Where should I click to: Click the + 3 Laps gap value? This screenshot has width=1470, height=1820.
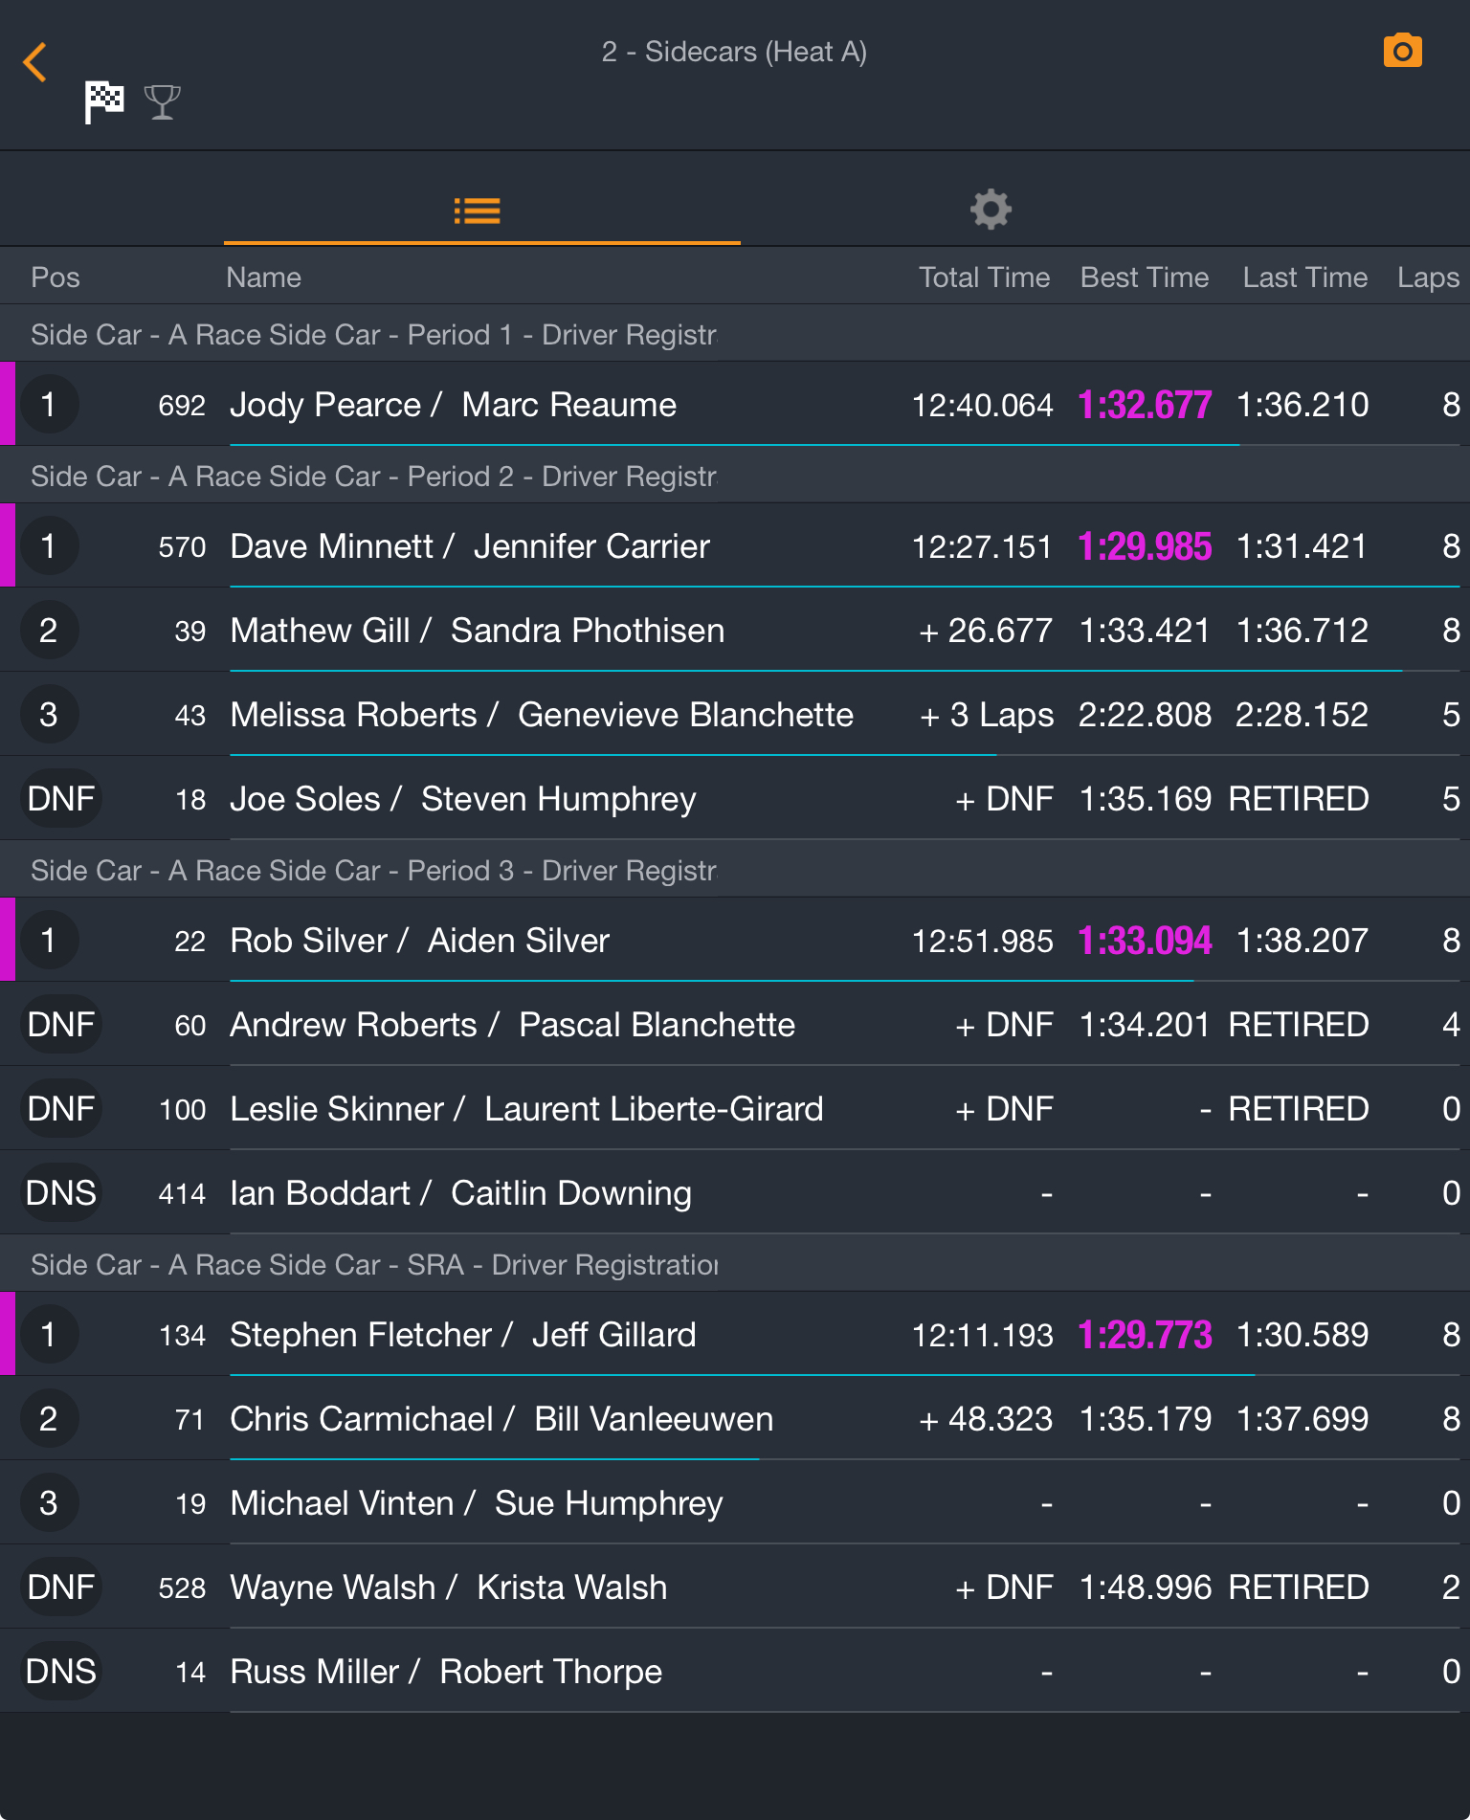pyautogui.click(x=986, y=715)
